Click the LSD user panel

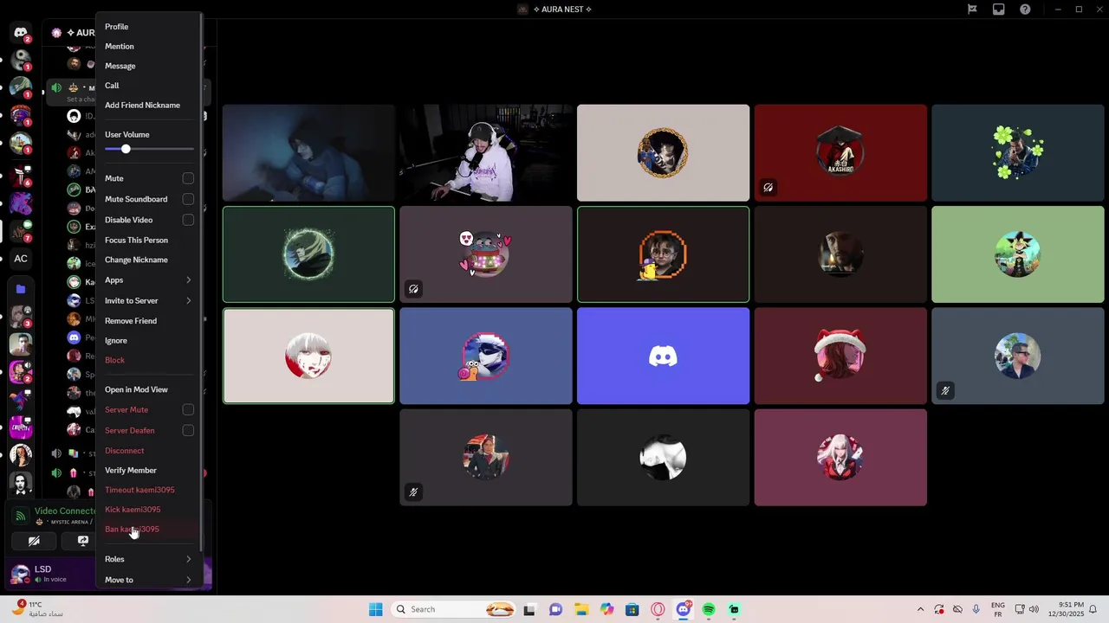click(52, 574)
